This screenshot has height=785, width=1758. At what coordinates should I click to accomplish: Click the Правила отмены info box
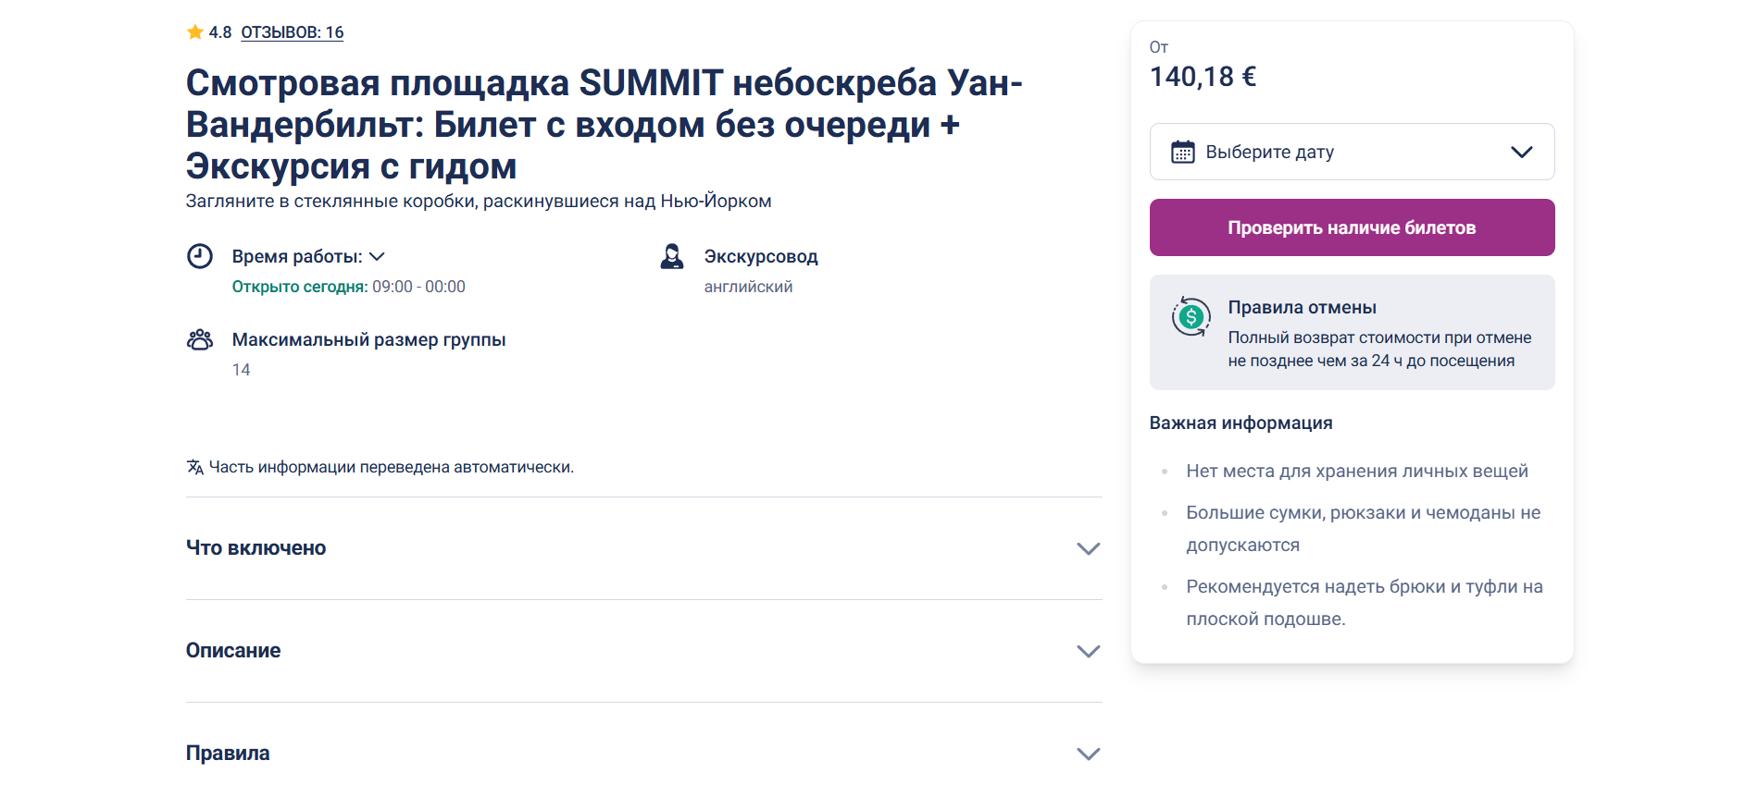pyautogui.click(x=1352, y=332)
